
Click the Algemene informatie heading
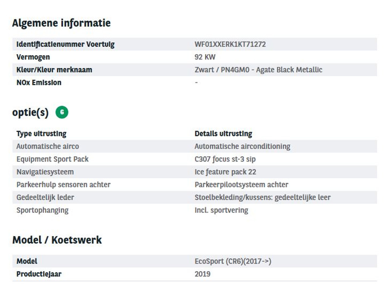[61, 23]
